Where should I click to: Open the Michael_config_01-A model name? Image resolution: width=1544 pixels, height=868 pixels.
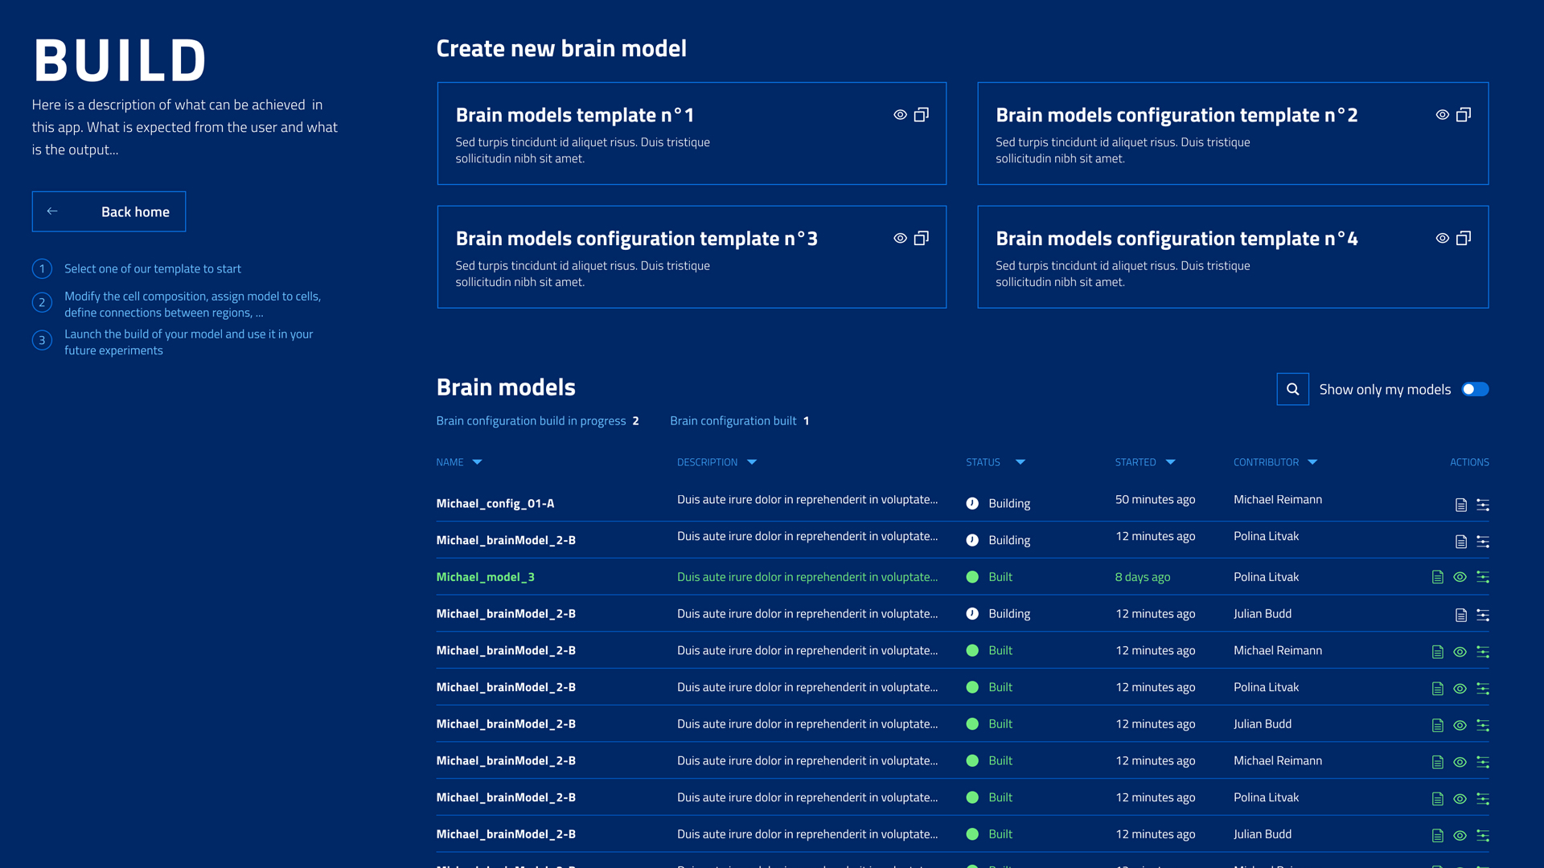(x=495, y=503)
